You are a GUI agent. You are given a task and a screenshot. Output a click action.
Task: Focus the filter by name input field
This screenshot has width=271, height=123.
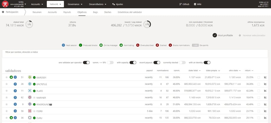click(135, 54)
